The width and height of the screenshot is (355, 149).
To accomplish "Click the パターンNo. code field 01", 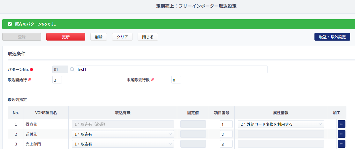I will (60, 70).
